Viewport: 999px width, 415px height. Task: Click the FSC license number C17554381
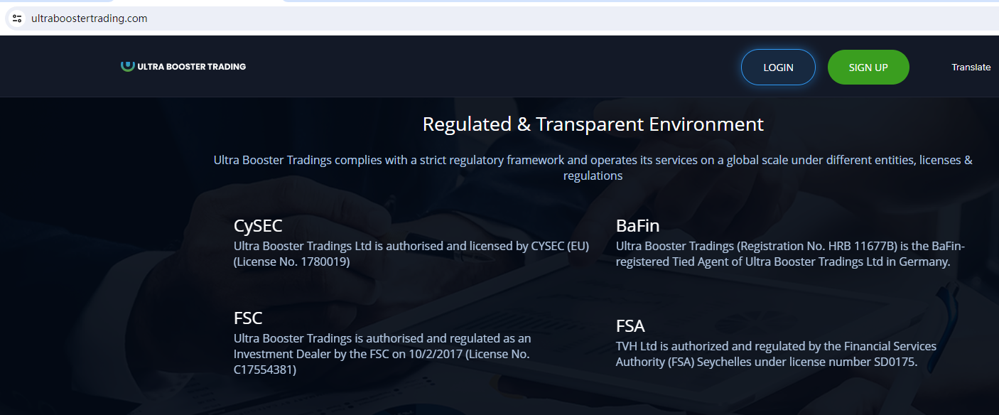tap(265, 370)
